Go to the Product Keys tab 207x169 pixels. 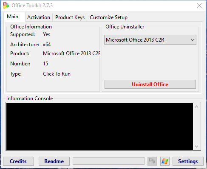click(70, 17)
